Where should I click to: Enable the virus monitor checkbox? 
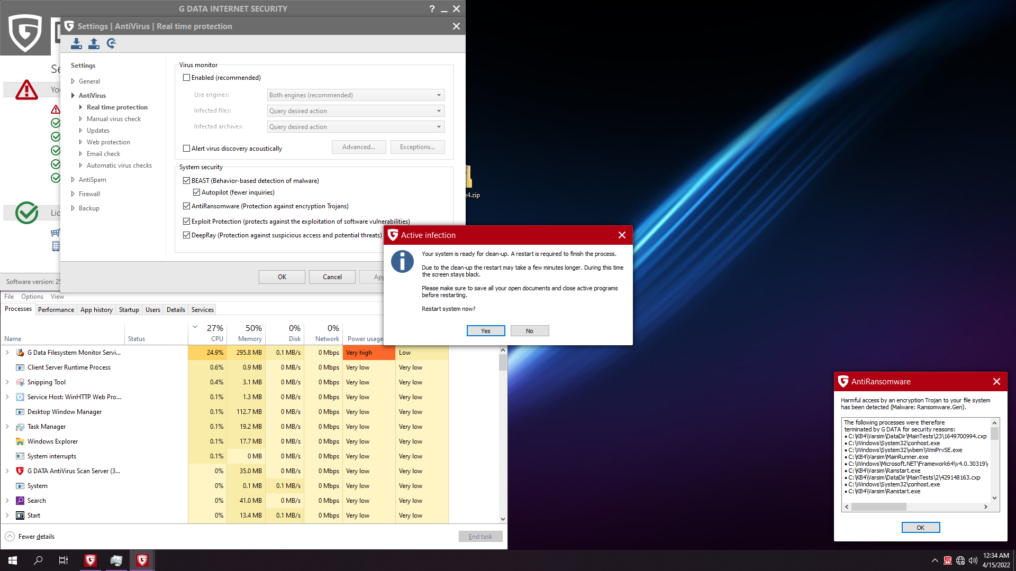(x=186, y=78)
